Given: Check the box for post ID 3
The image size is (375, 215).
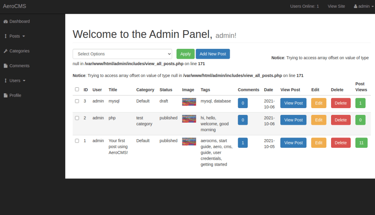Looking at the screenshot, I should point(77,101).
